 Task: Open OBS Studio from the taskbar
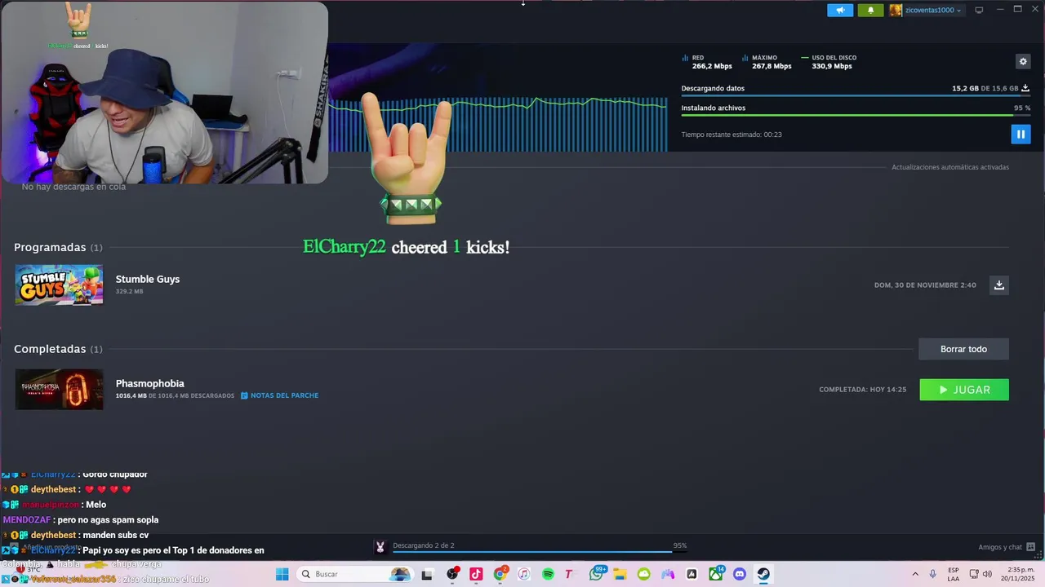coord(452,574)
